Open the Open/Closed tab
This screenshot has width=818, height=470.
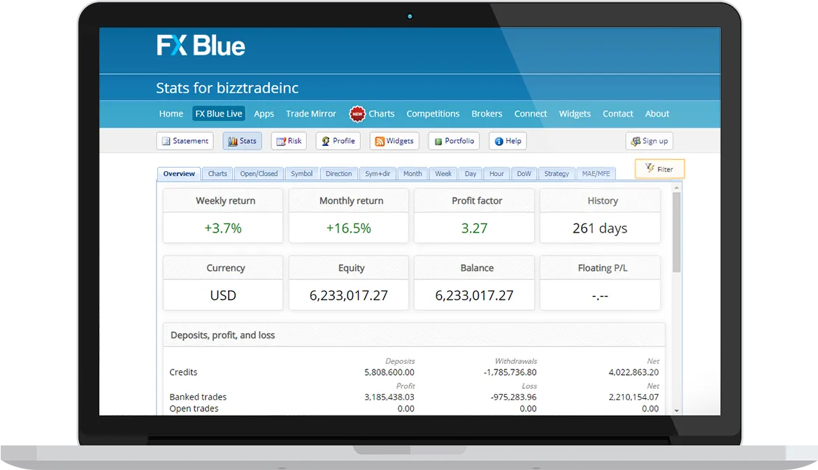[259, 173]
